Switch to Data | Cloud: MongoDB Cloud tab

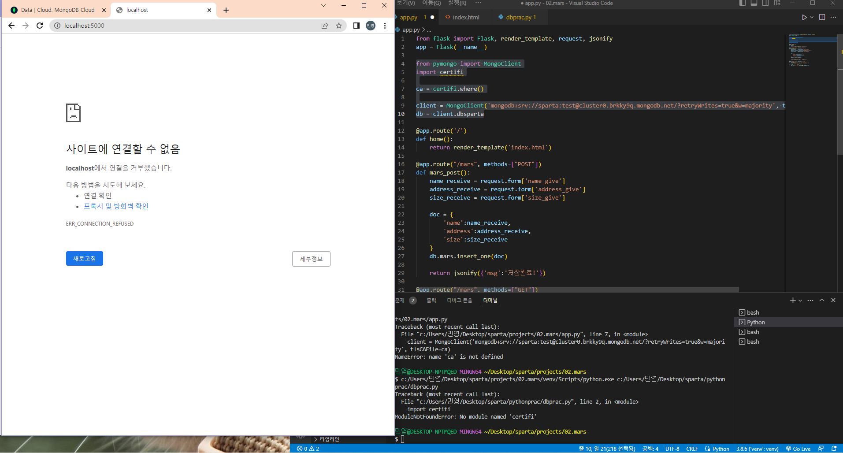coord(58,10)
